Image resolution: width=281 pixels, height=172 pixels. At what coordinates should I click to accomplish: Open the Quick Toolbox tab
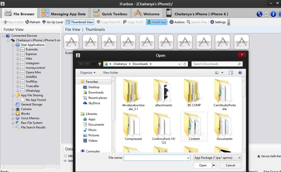110,14
